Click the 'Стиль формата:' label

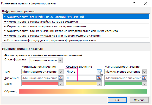click(15, 60)
